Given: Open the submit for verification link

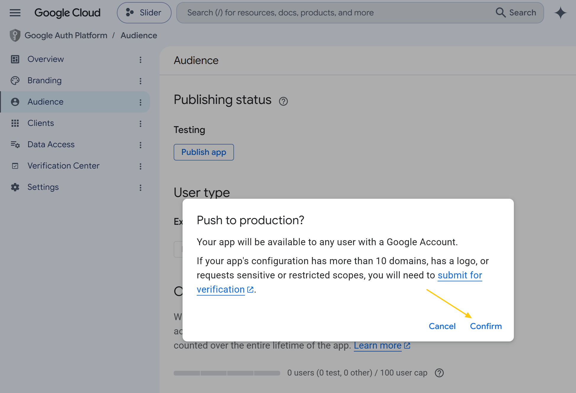Looking at the screenshot, I should 460,275.
